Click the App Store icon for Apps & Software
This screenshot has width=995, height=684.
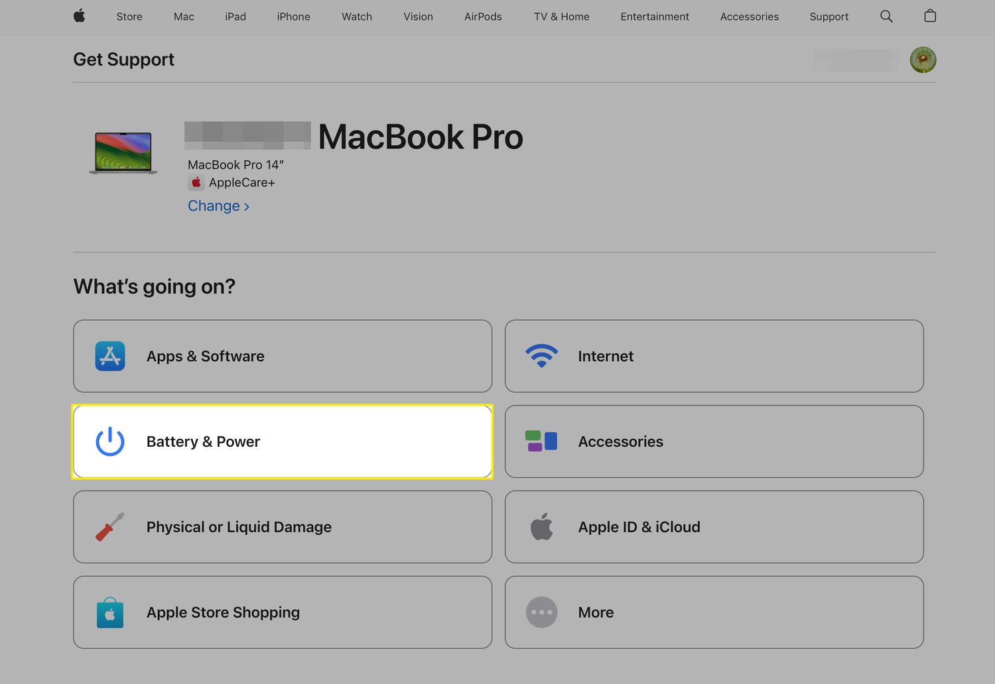(110, 357)
